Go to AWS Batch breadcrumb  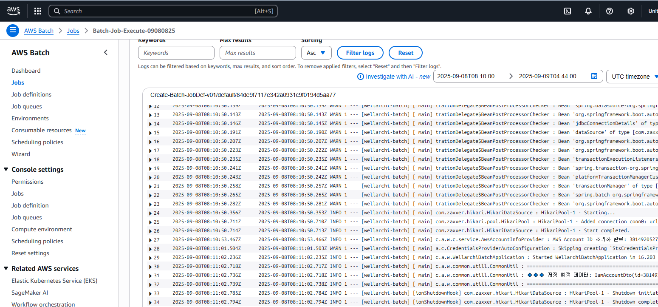pos(39,31)
